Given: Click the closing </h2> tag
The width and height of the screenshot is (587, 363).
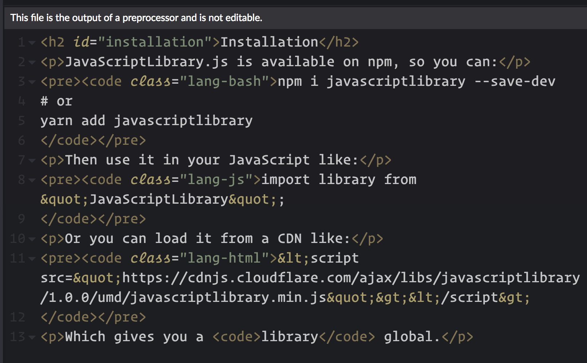Looking at the screenshot, I should [x=339, y=42].
